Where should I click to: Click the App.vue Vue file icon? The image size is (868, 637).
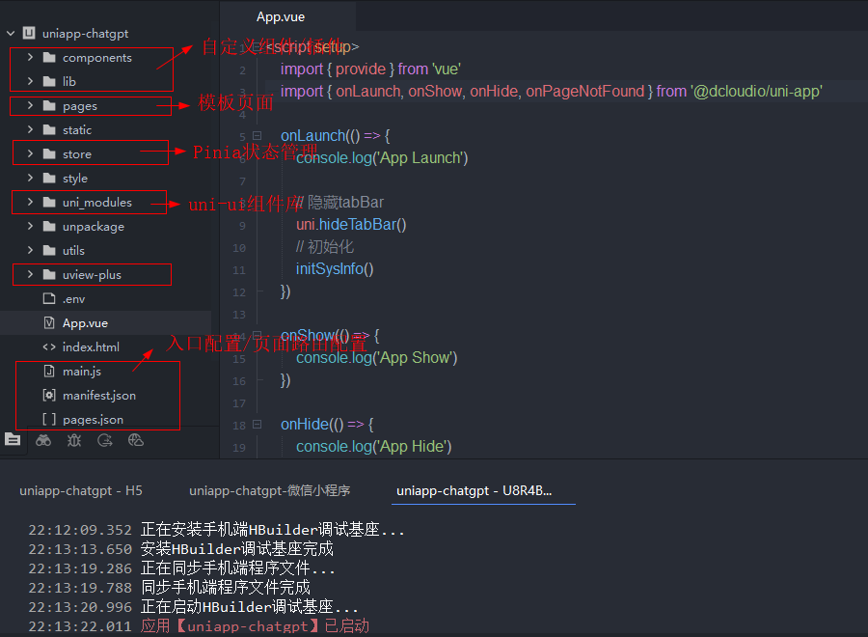coord(49,322)
